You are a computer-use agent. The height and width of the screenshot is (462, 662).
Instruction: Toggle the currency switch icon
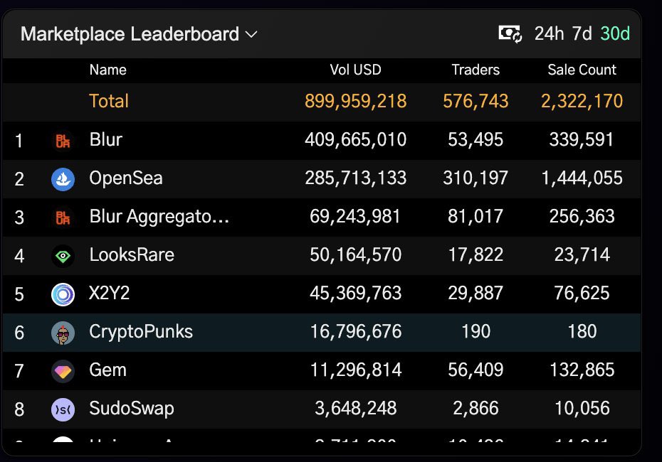tap(510, 33)
